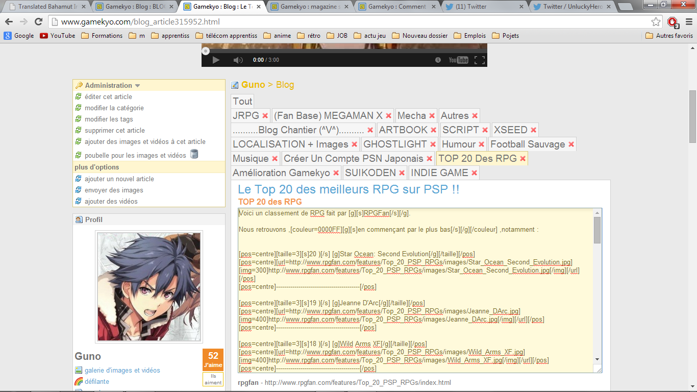Click the YouTube logo on the video player
Viewport: 697px width, 392px height.
pos(458,60)
